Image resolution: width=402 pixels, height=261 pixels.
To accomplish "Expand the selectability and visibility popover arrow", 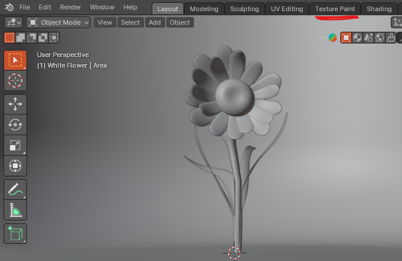I will (322, 38).
